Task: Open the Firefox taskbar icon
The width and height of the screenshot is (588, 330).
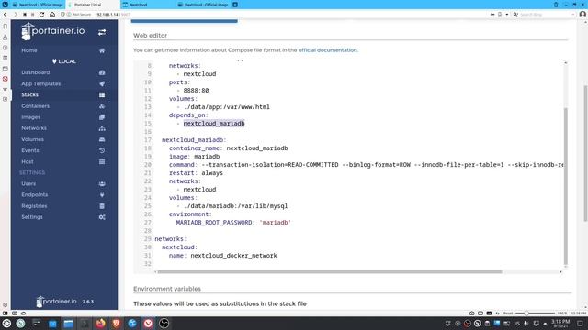Action: pos(100,324)
